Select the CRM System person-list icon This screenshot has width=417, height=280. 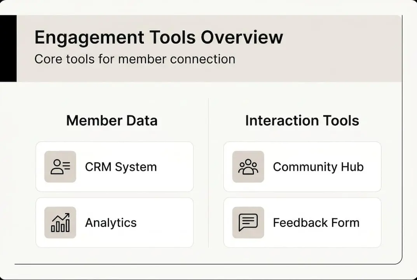(x=60, y=167)
